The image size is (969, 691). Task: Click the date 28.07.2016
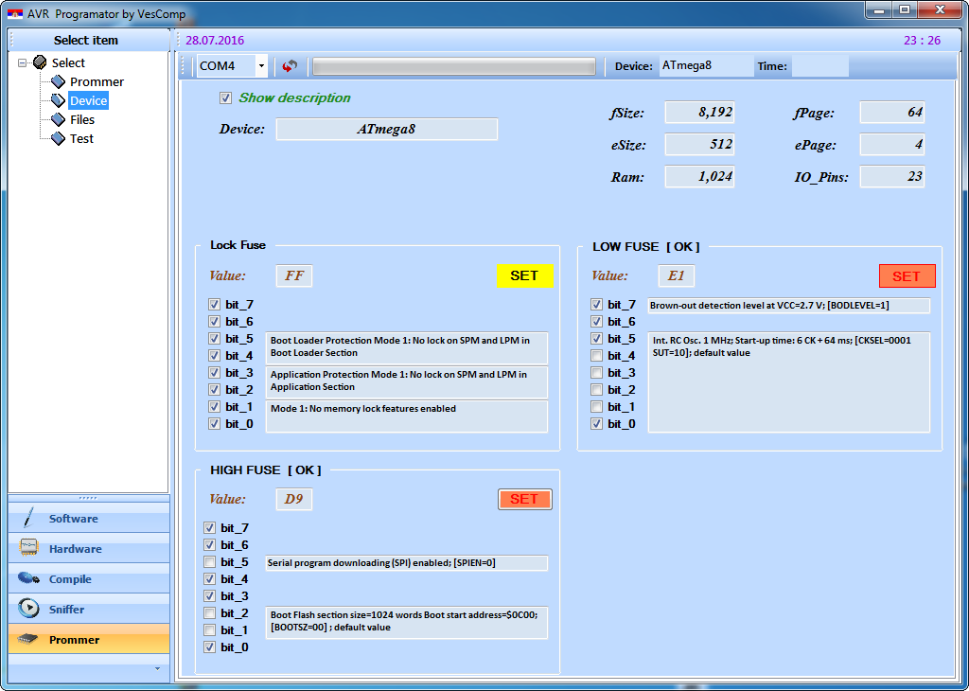(215, 40)
